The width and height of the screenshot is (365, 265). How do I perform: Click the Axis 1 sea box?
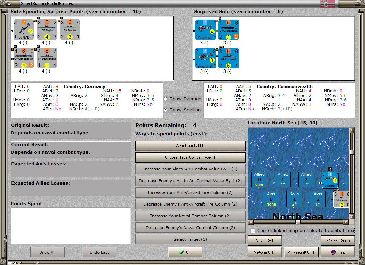point(294,199)
